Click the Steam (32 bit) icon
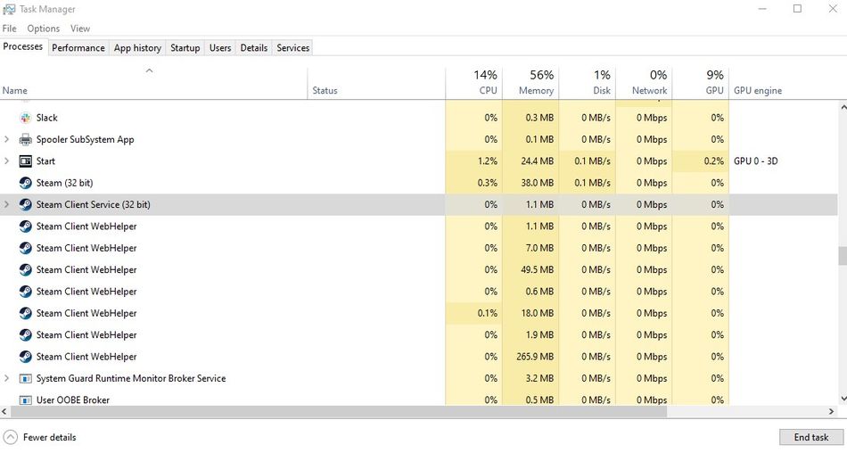847x453 pixels. coord(25,183)
